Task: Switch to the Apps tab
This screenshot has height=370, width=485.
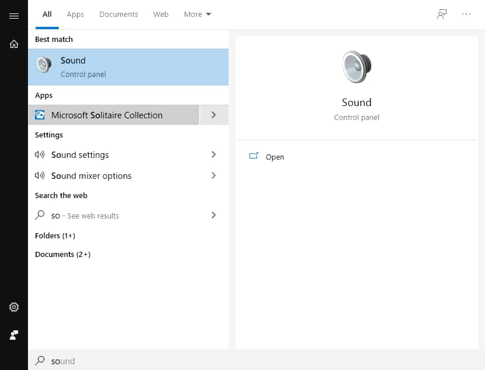Action: tap(75, 14)
